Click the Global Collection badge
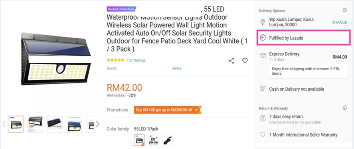354x149 pixels. [121, 9]
